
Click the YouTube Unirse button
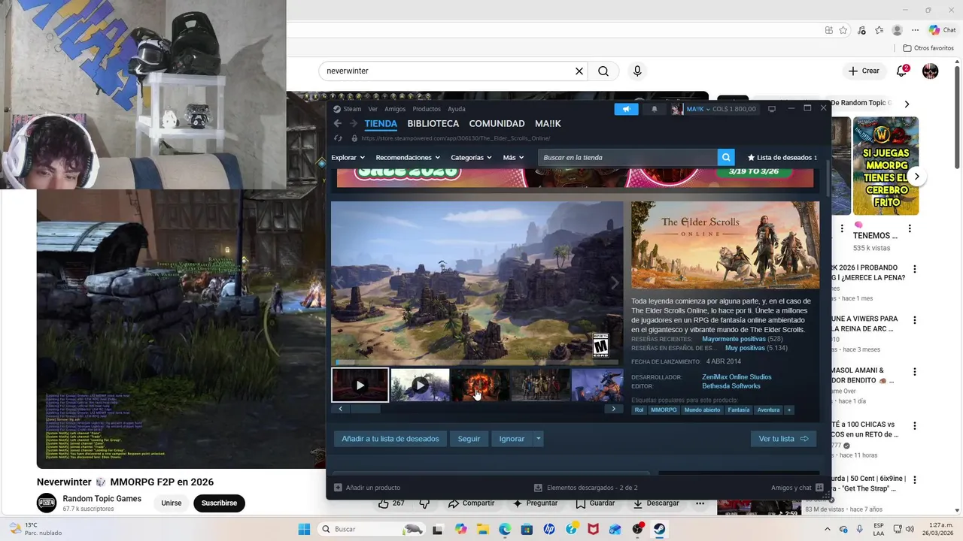(172, 503)
